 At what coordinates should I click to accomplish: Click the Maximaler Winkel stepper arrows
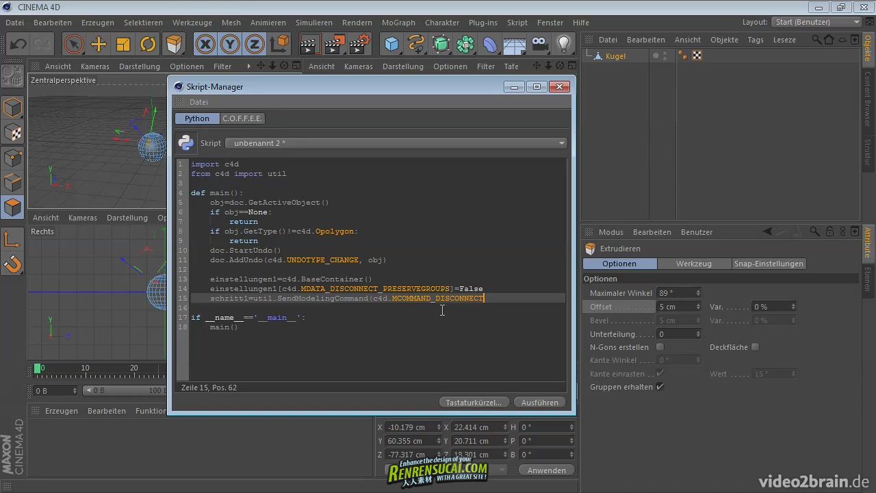[x=698, y=292]
